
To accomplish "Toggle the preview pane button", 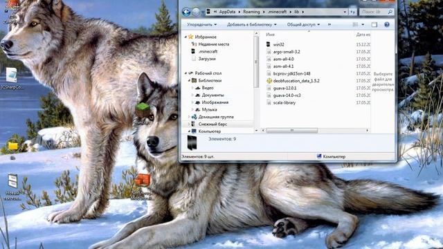I will pos(374,25).
